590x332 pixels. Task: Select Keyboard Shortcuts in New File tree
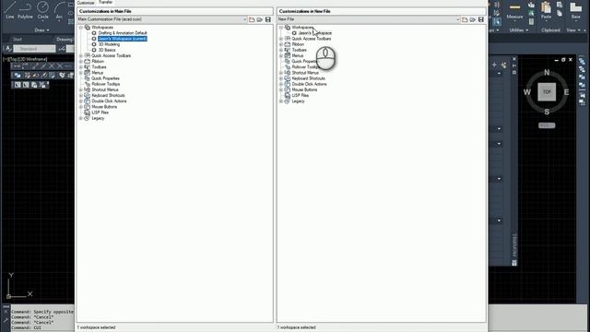(309, 78)
